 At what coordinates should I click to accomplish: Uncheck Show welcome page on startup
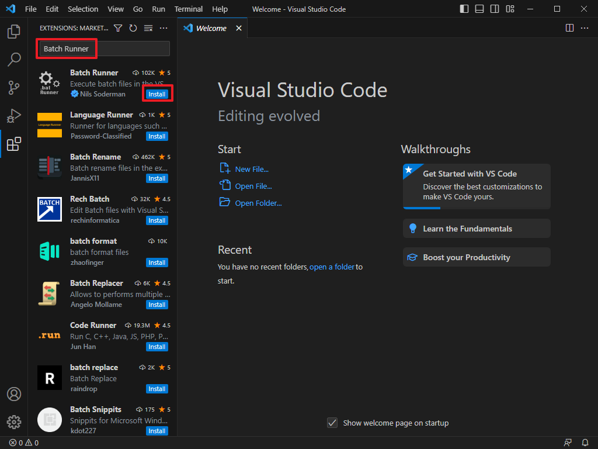click(x=332, y=423)
